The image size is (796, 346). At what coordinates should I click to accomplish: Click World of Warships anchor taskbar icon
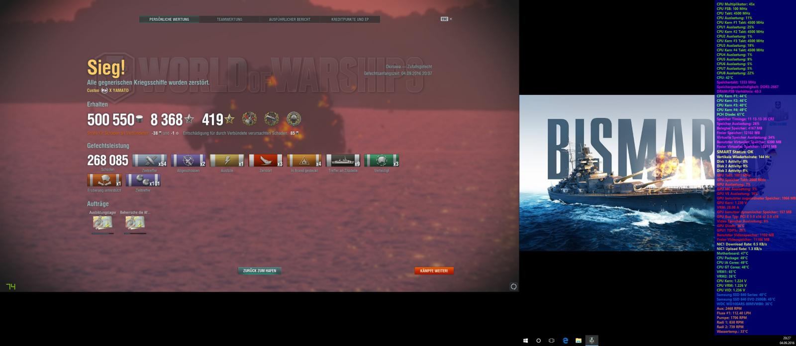(x=592, y=341)
